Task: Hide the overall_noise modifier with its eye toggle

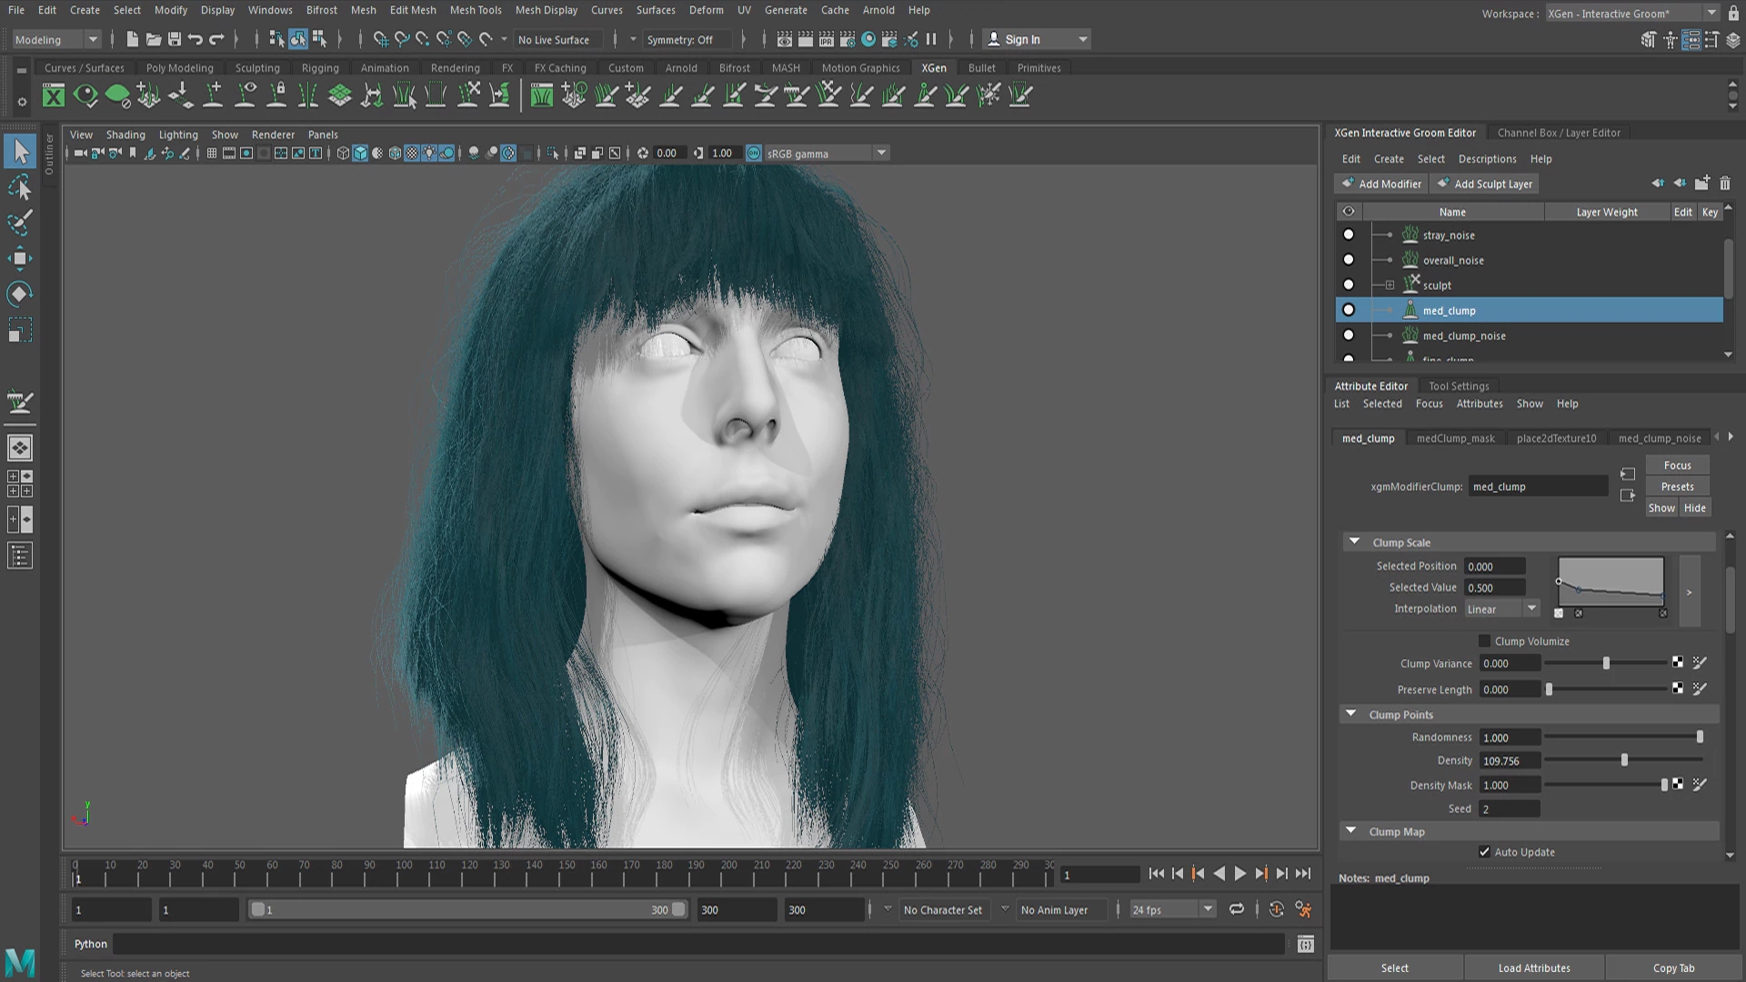Action: (1349, 260)
